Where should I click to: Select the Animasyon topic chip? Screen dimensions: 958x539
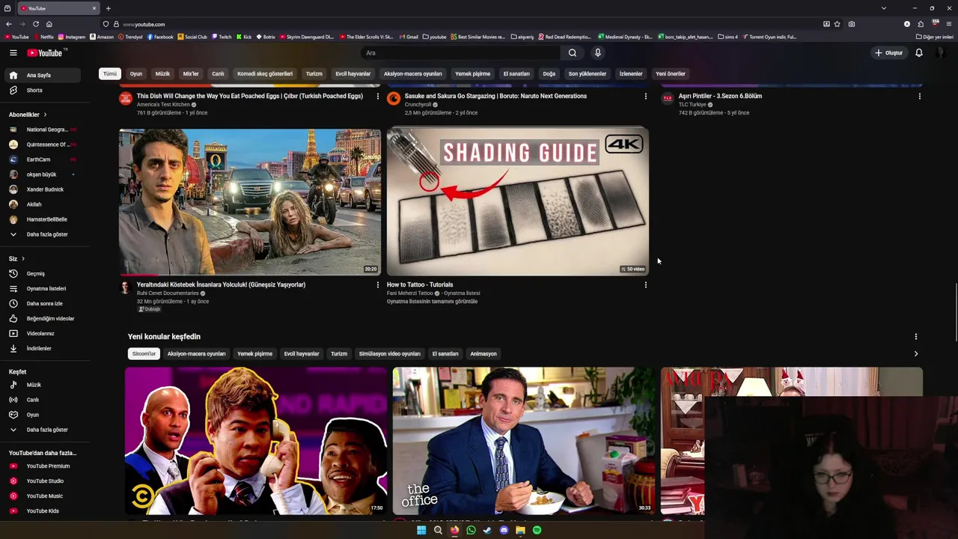click(483, 353)
